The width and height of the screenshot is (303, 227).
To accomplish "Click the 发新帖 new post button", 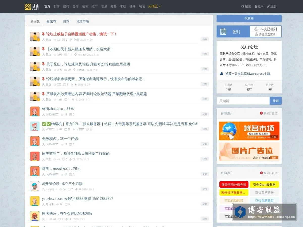I will [249, 18].
